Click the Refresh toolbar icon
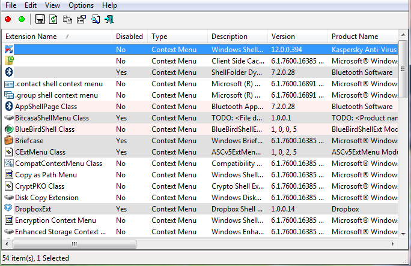The height and width of the screenshot is (266, 411). click(x=53, y=19)
